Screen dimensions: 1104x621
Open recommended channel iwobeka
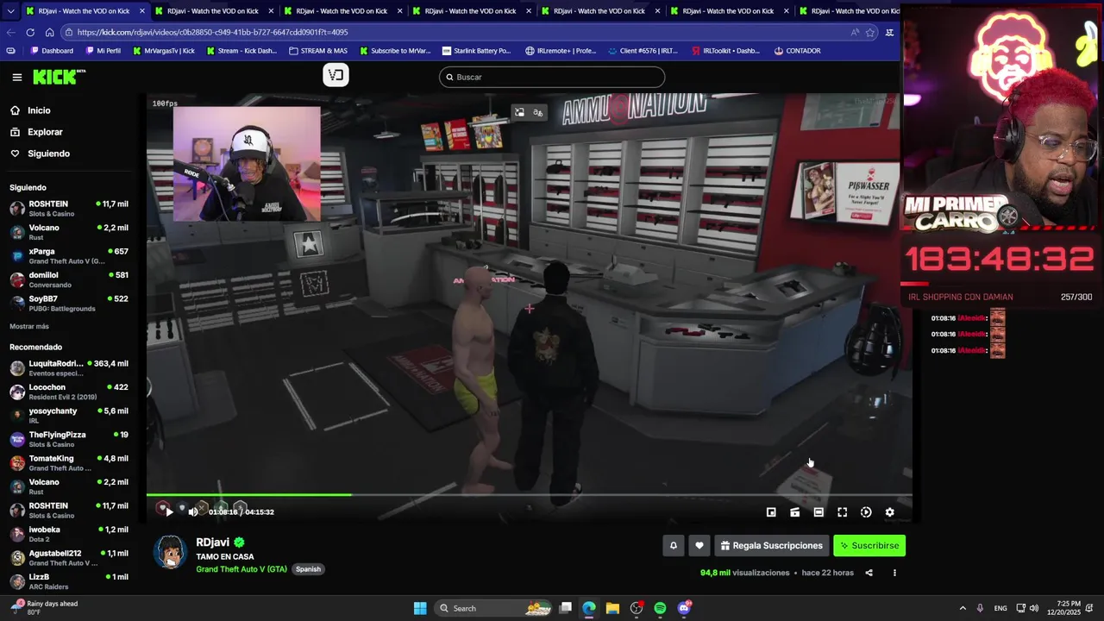point(69,534)
